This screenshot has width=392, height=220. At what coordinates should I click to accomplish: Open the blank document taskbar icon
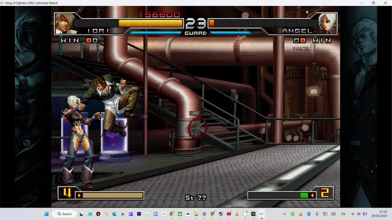(245, 214)
